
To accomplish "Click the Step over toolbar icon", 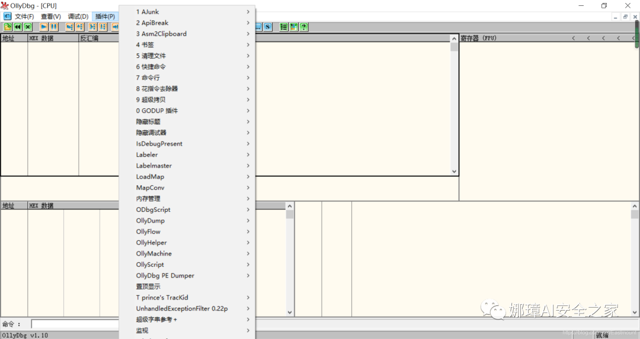I will [80, 27].
